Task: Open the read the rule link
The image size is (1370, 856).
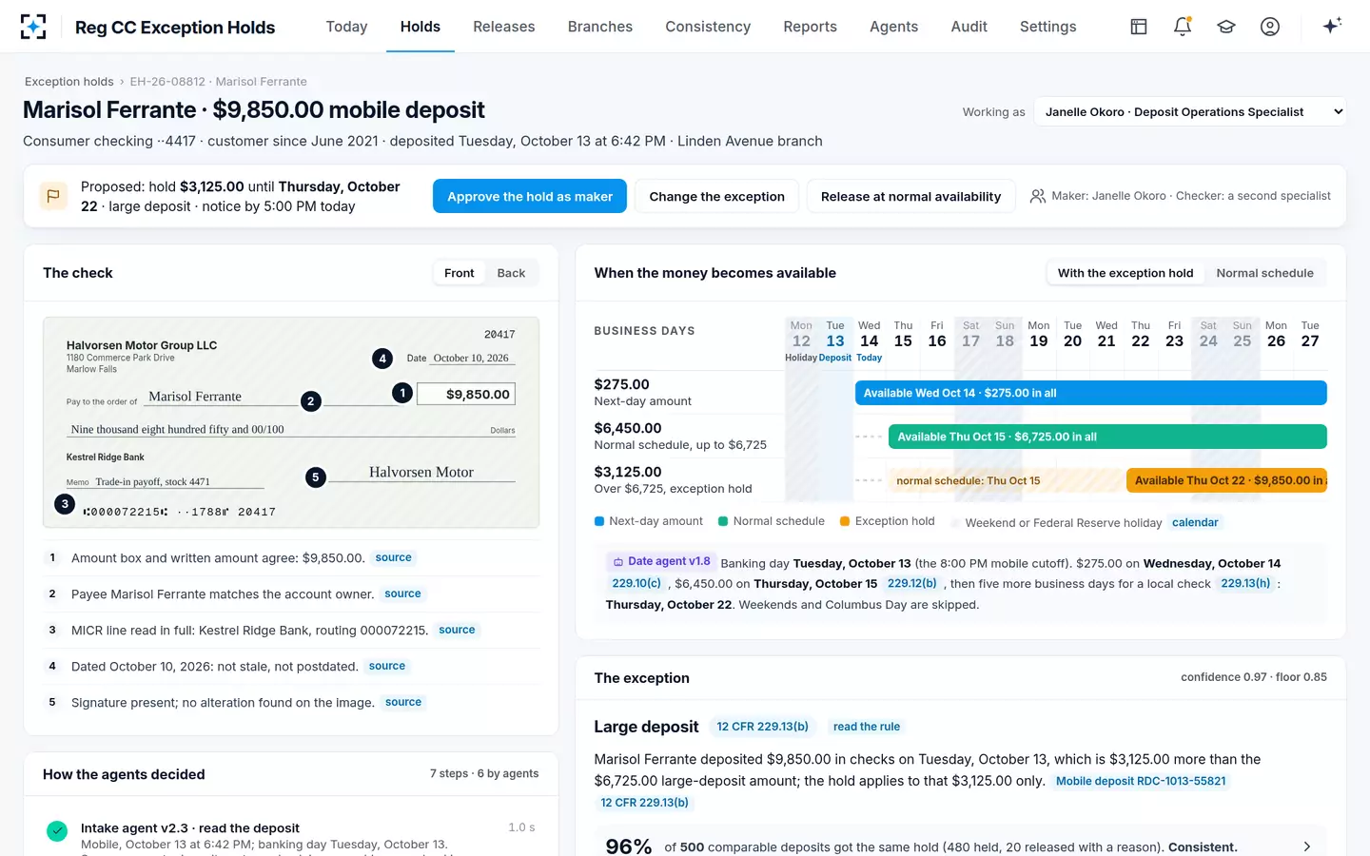Action: coord(867,727)
